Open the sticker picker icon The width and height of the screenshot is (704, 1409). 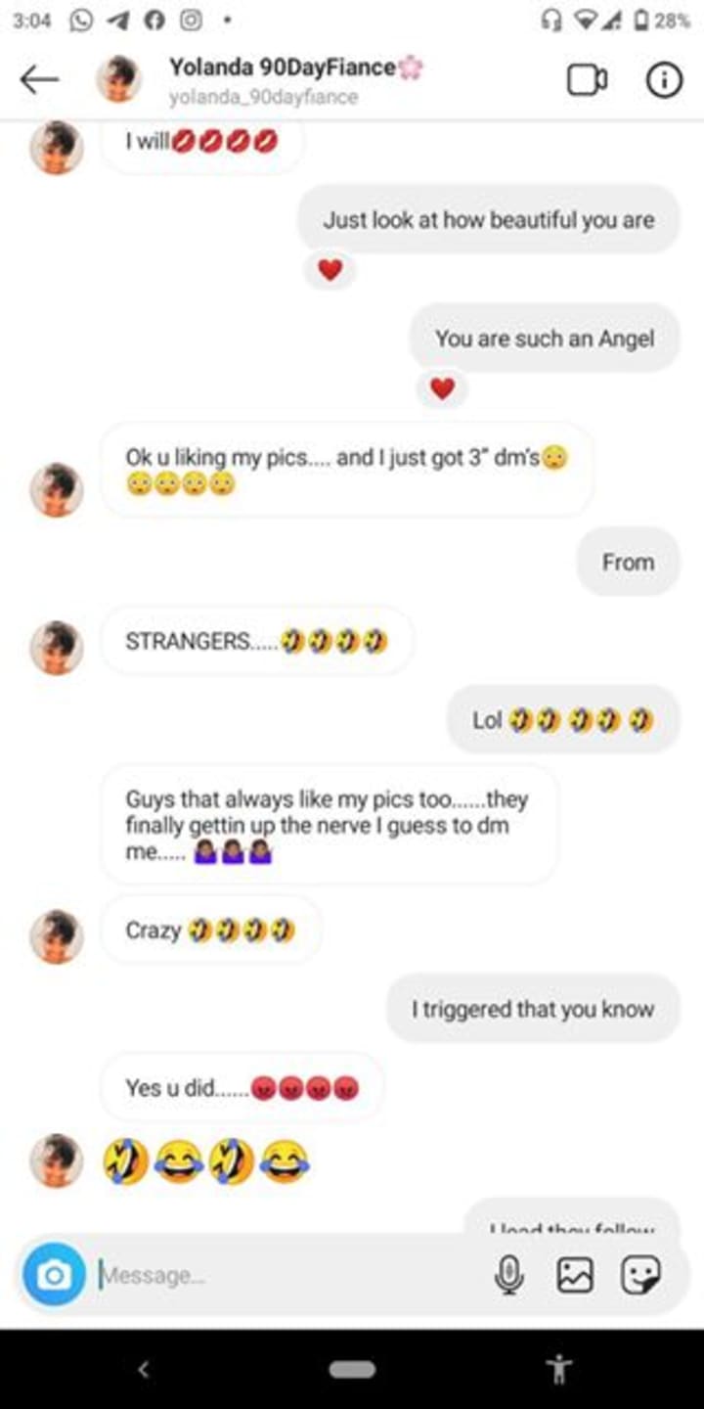[640, 1275]
